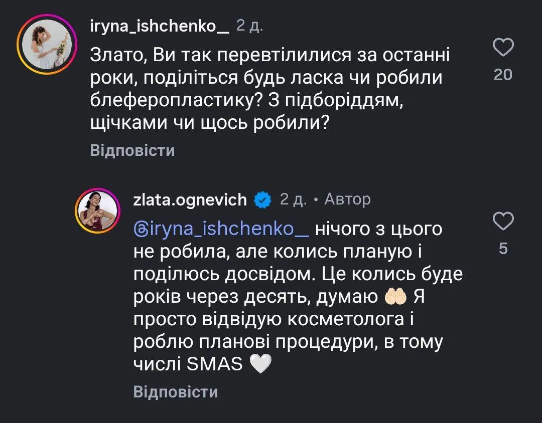Click the white heart emoji after SMAS

point(260,364)
